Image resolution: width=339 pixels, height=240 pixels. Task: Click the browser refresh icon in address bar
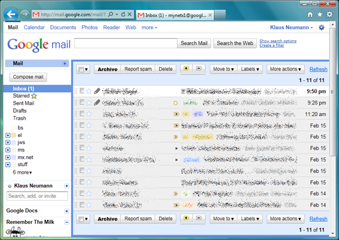(x=123, y=14)
